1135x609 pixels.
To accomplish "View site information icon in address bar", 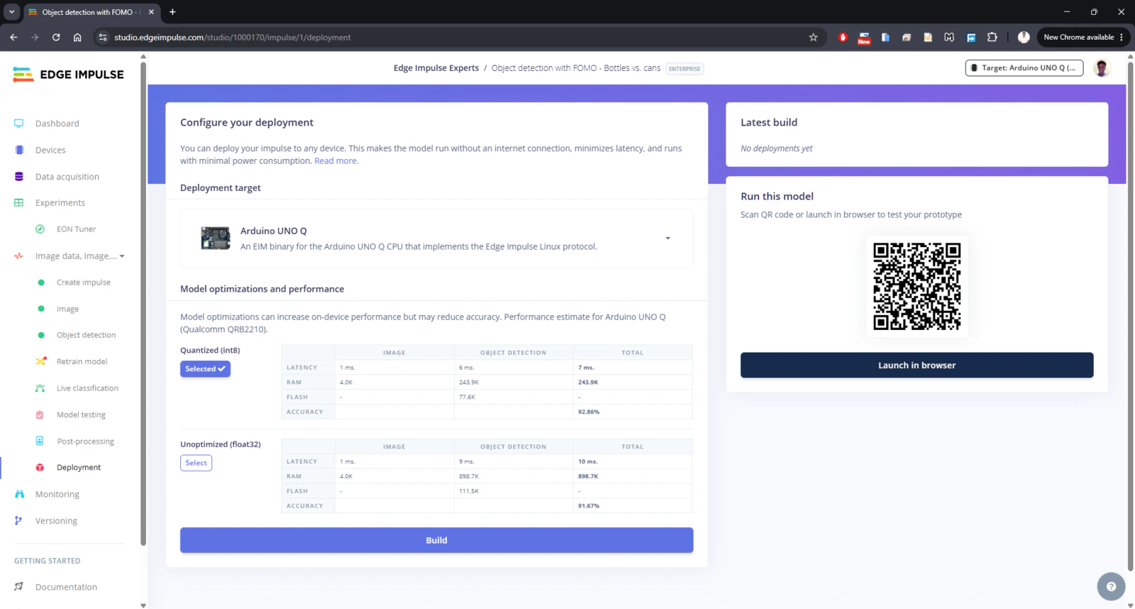I will tap(103, 38).
